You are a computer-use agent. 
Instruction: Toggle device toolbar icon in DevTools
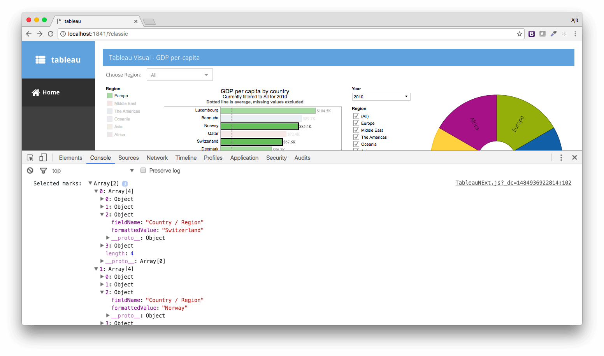point(43,157)
